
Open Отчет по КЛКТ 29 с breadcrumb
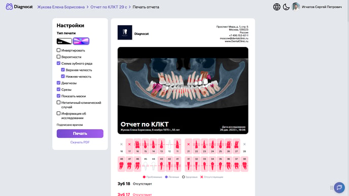click(109, 7)
